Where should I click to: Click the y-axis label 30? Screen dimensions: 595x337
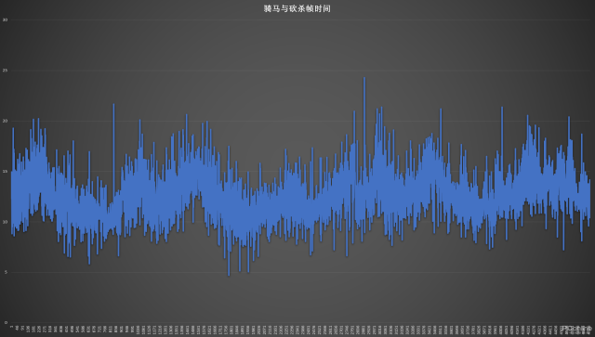pos(6,19)
